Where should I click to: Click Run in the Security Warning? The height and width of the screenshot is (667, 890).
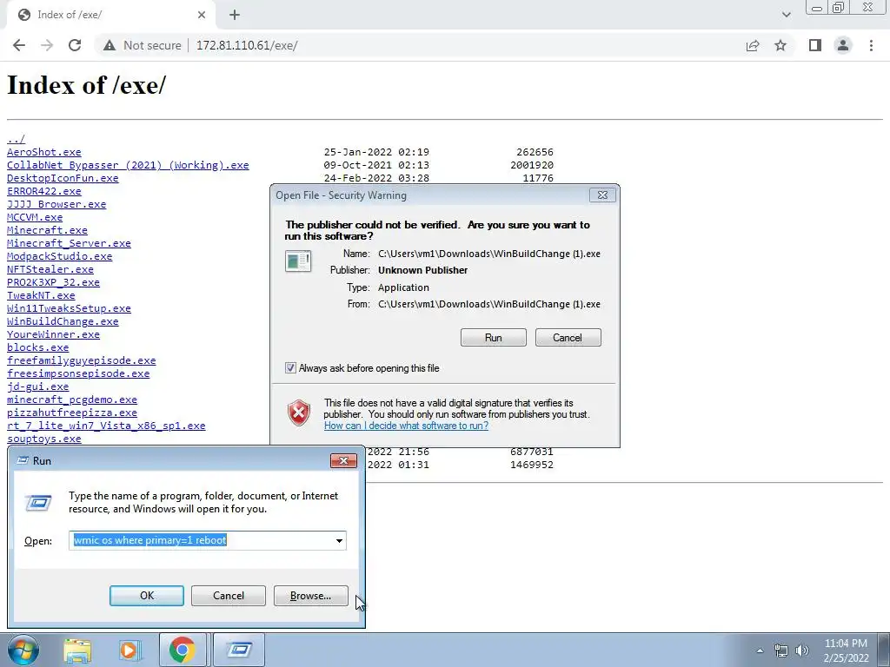494,338
